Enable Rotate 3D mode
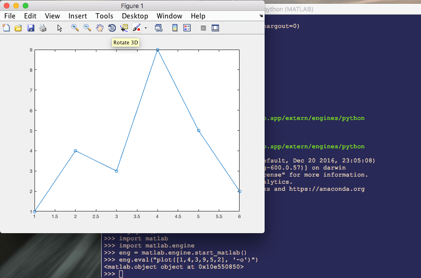This screenshot has width=421, height=278. pos(112,28)
